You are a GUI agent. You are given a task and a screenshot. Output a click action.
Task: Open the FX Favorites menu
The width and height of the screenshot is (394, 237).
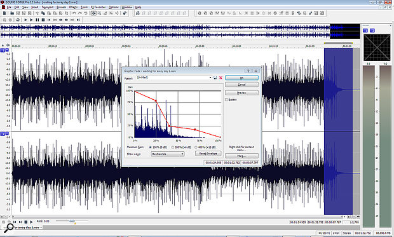[x=98, y=7]
